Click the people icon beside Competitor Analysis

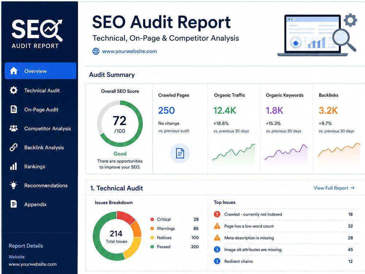[14, 128]
